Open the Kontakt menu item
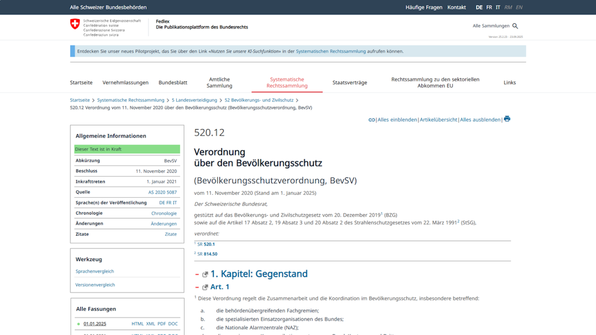Image resolution: width=596 pixels, height=335 pixels. (456, 7)
